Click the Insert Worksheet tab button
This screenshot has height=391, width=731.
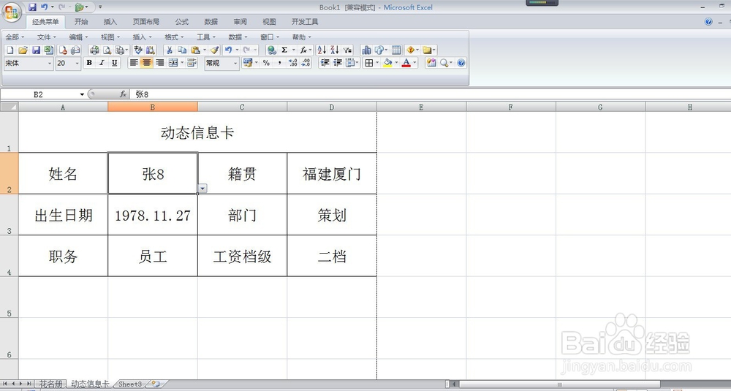(156, 384)
